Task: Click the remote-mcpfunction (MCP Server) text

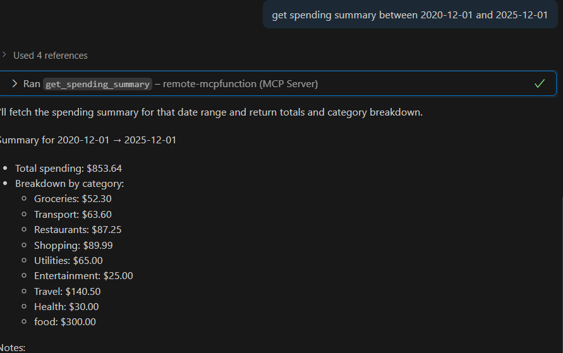Action: (241, 83)
